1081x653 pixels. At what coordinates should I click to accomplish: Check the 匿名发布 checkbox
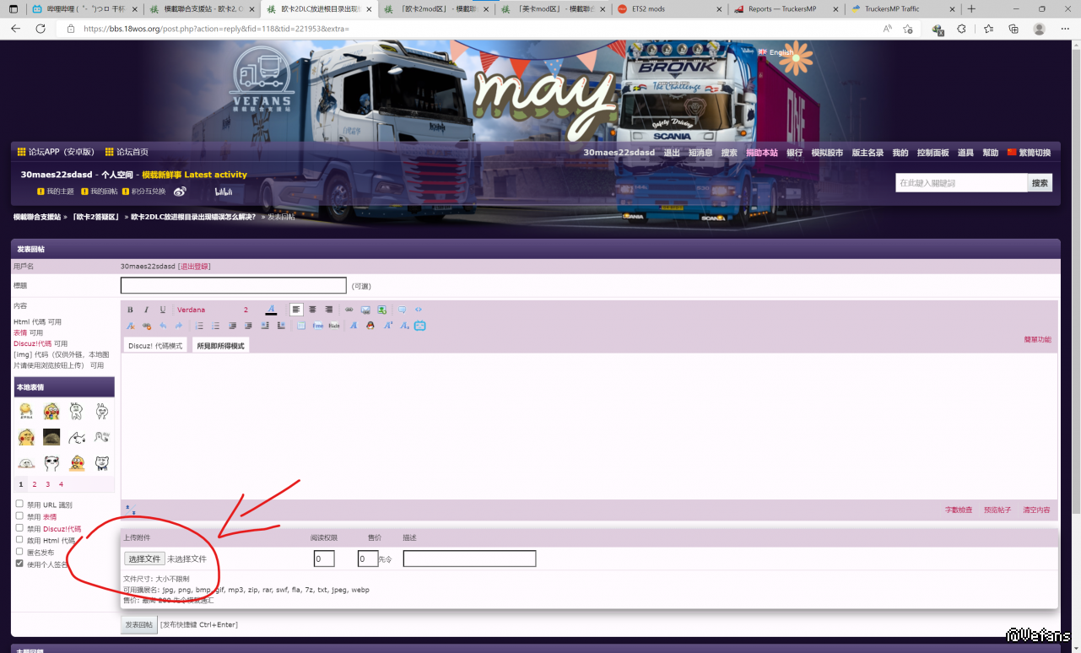coord(19,551)
